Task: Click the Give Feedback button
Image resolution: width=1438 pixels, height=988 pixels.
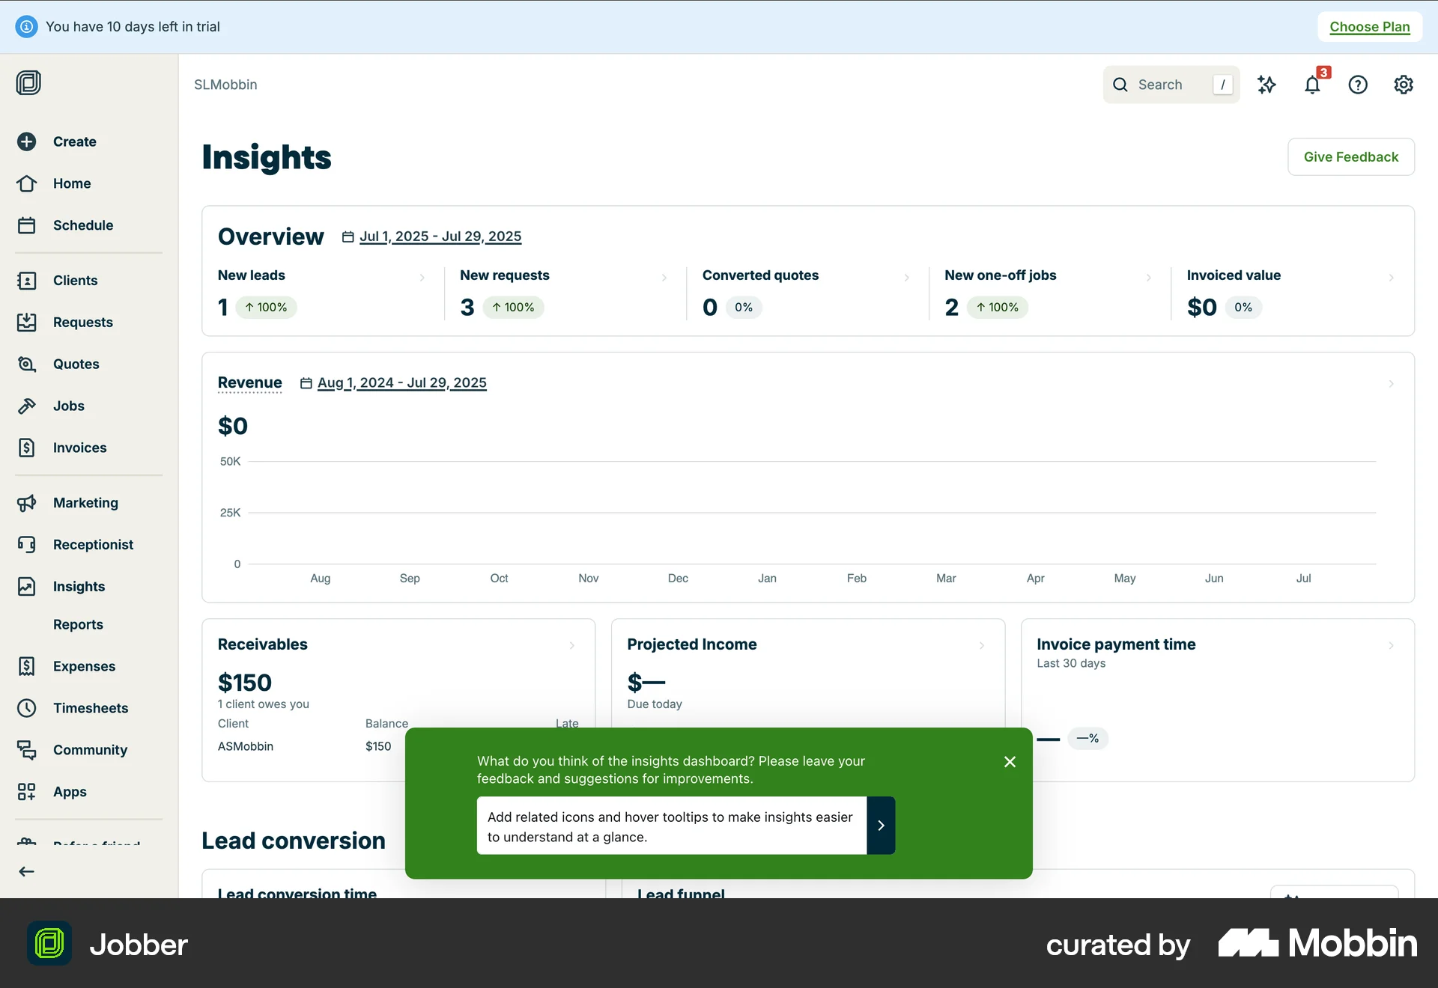Action: pos(1350,156)
